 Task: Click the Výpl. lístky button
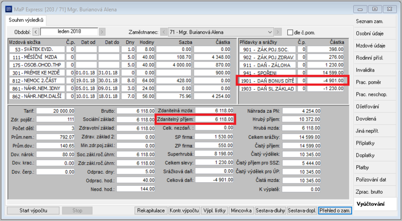pyautogui.click(x=215, y=210)
